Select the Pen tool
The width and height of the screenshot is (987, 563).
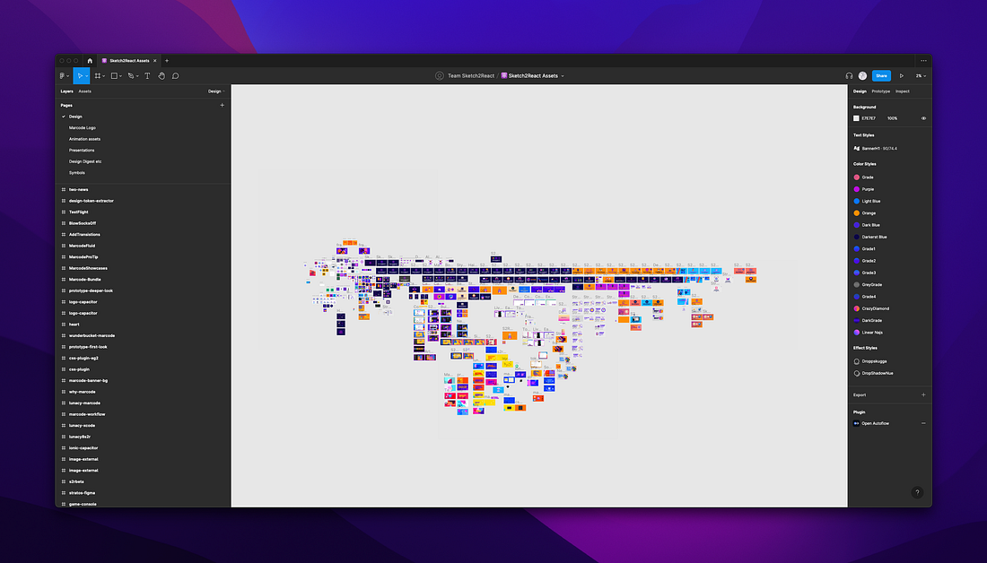(x=131, y=75)
